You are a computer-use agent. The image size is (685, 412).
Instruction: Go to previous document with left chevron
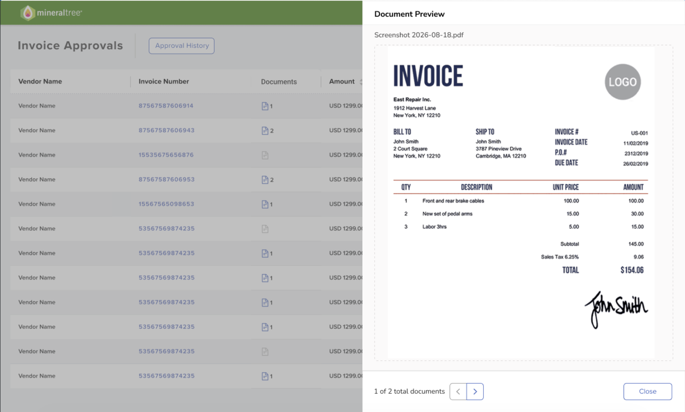tap(458, 391)
